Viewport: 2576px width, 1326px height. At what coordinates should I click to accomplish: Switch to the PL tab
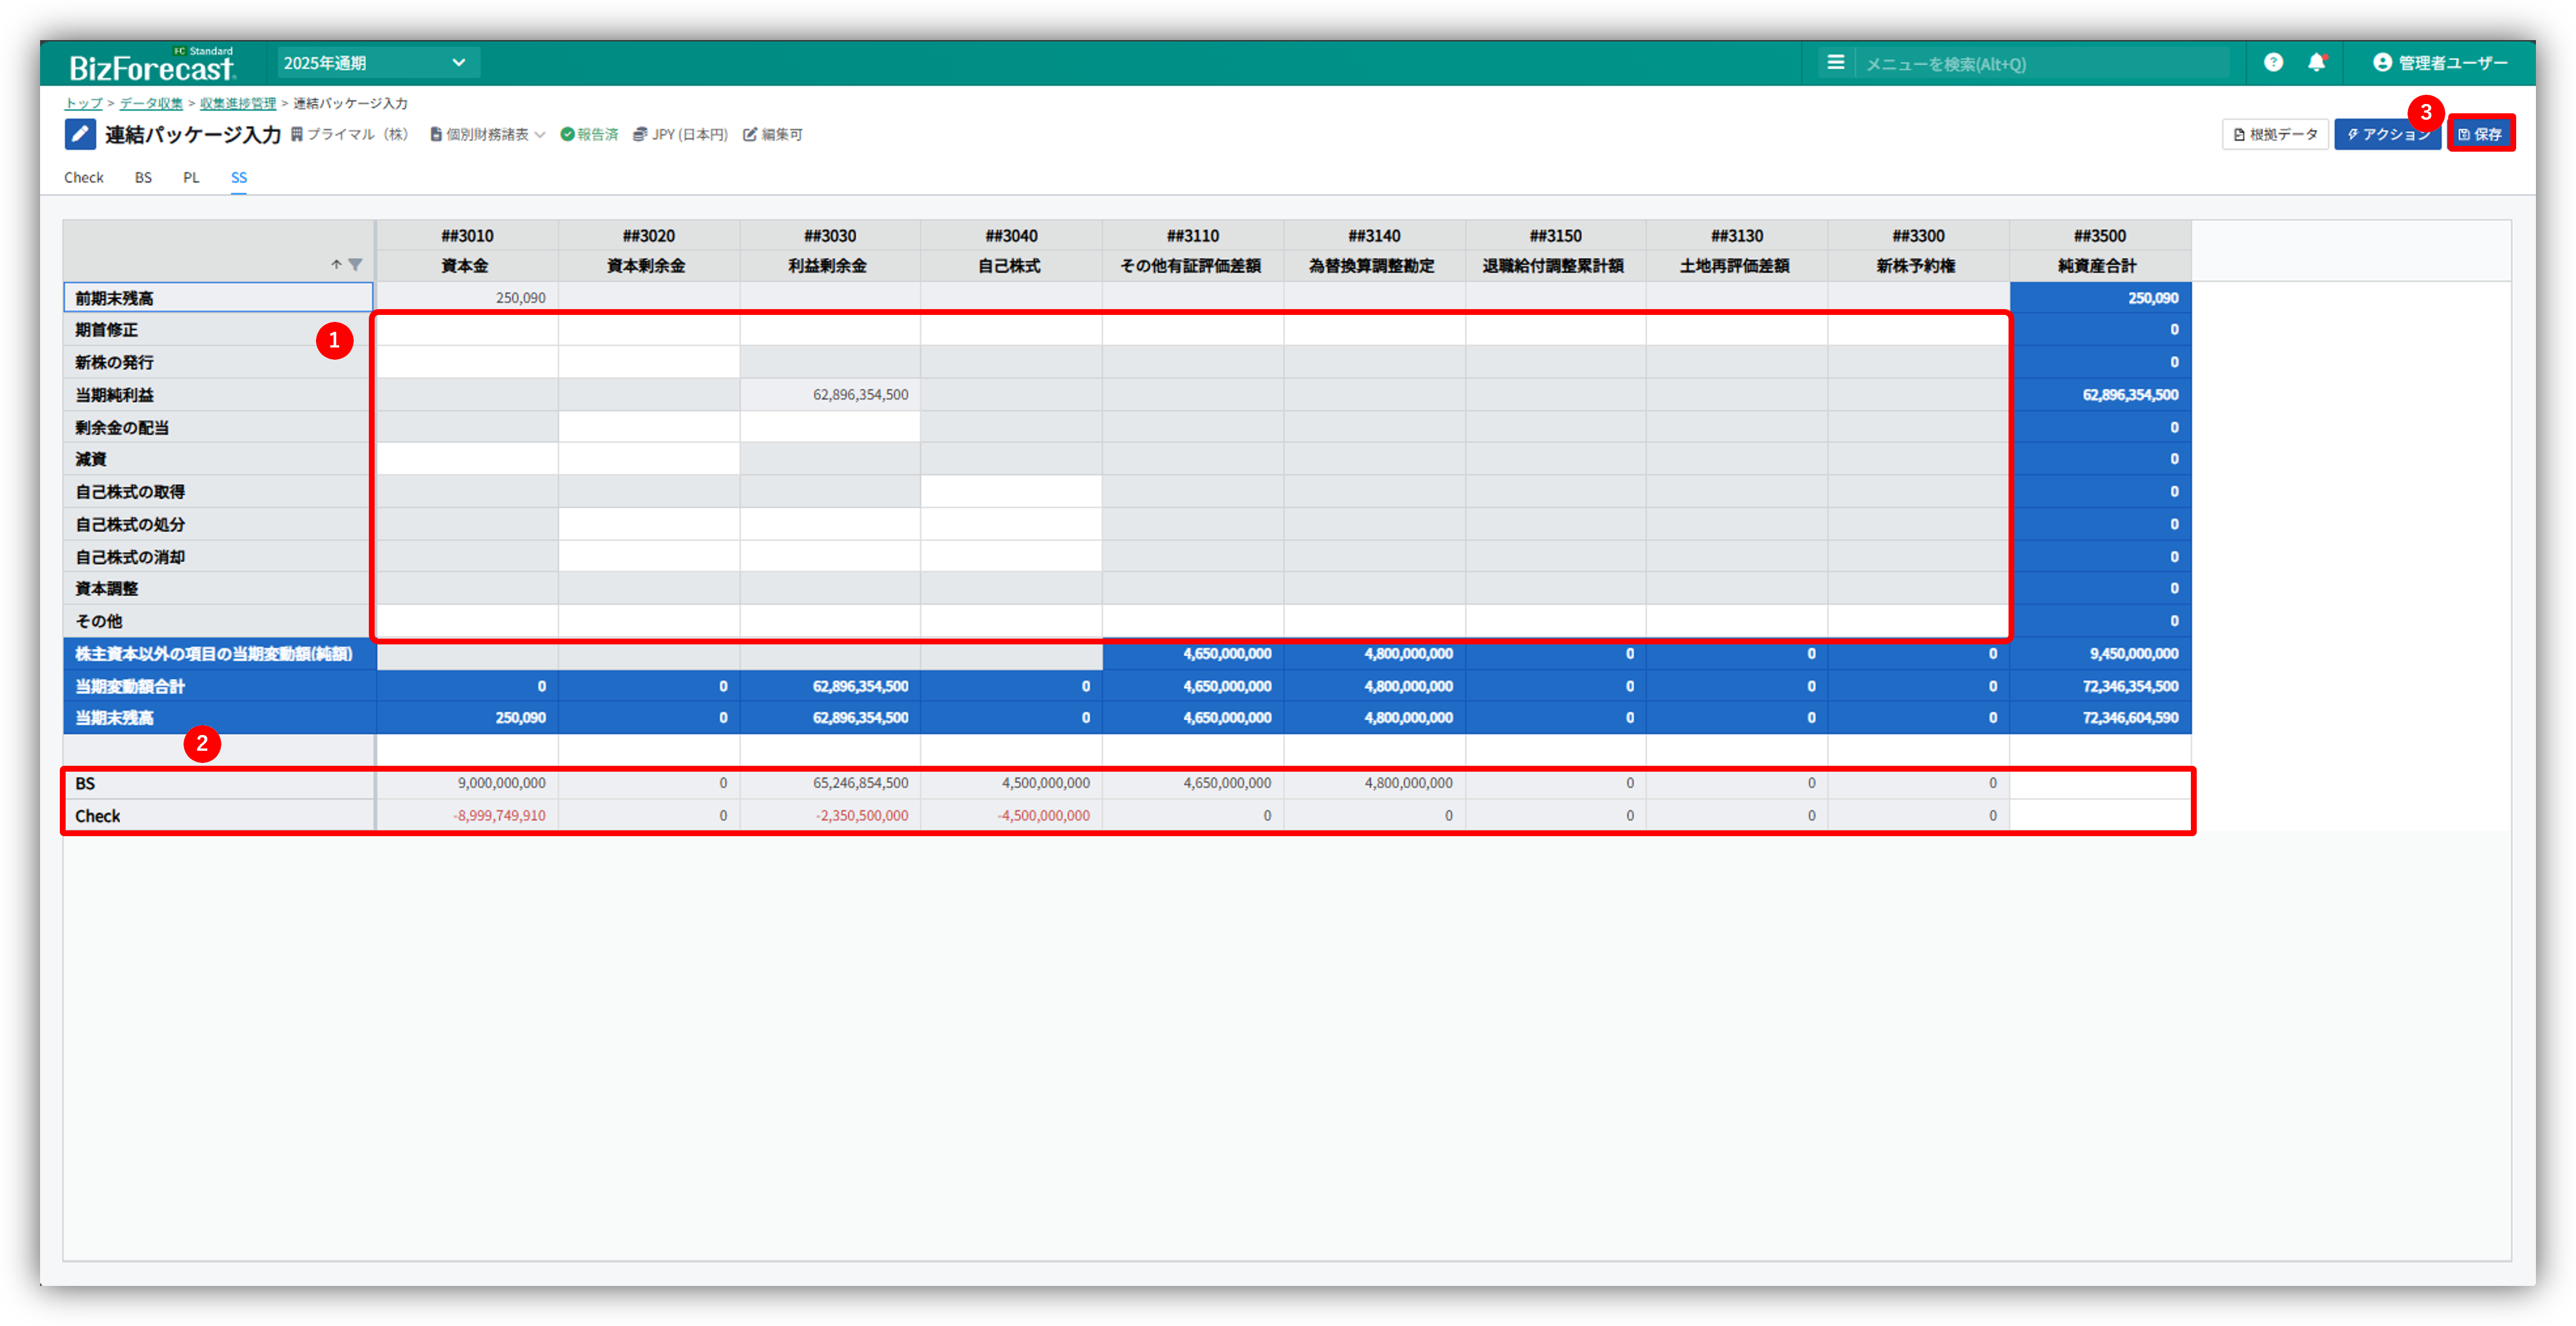[191, 177]
